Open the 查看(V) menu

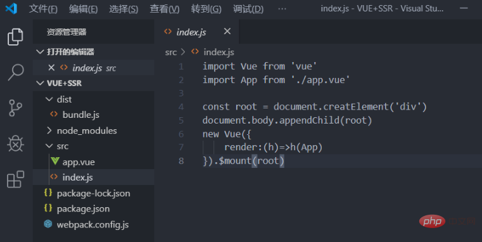click(x=165, y=9)
